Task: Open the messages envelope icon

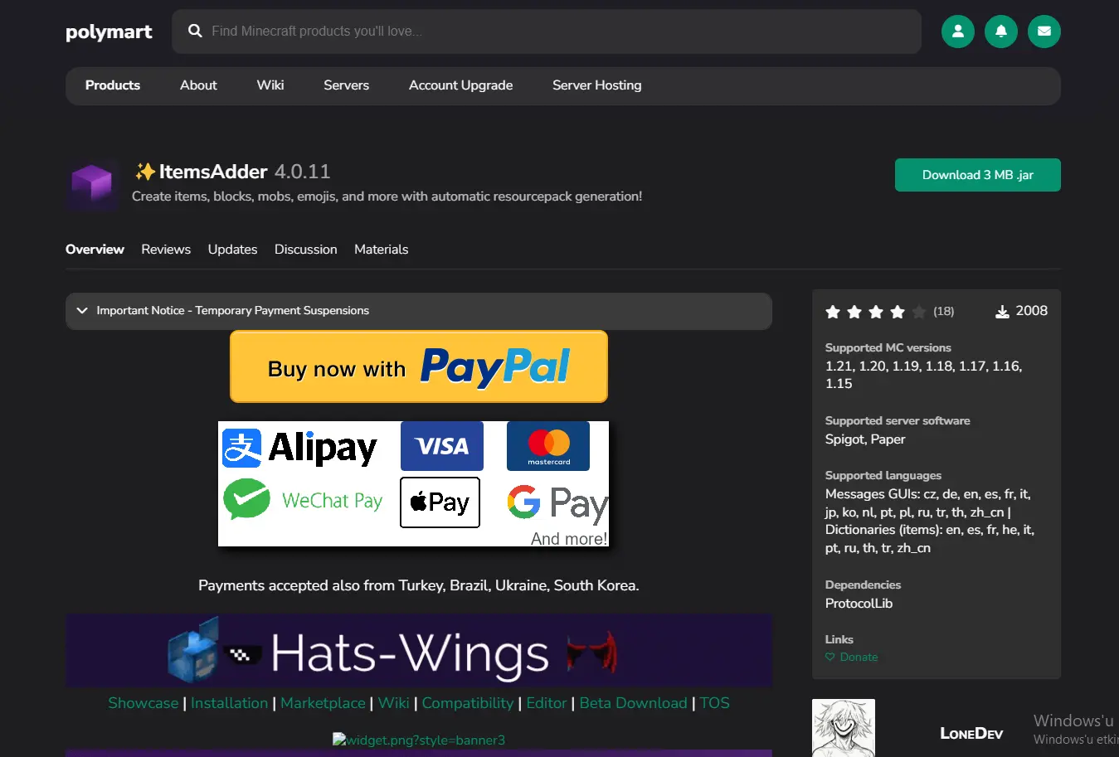Action: (x=1044, y=32)
